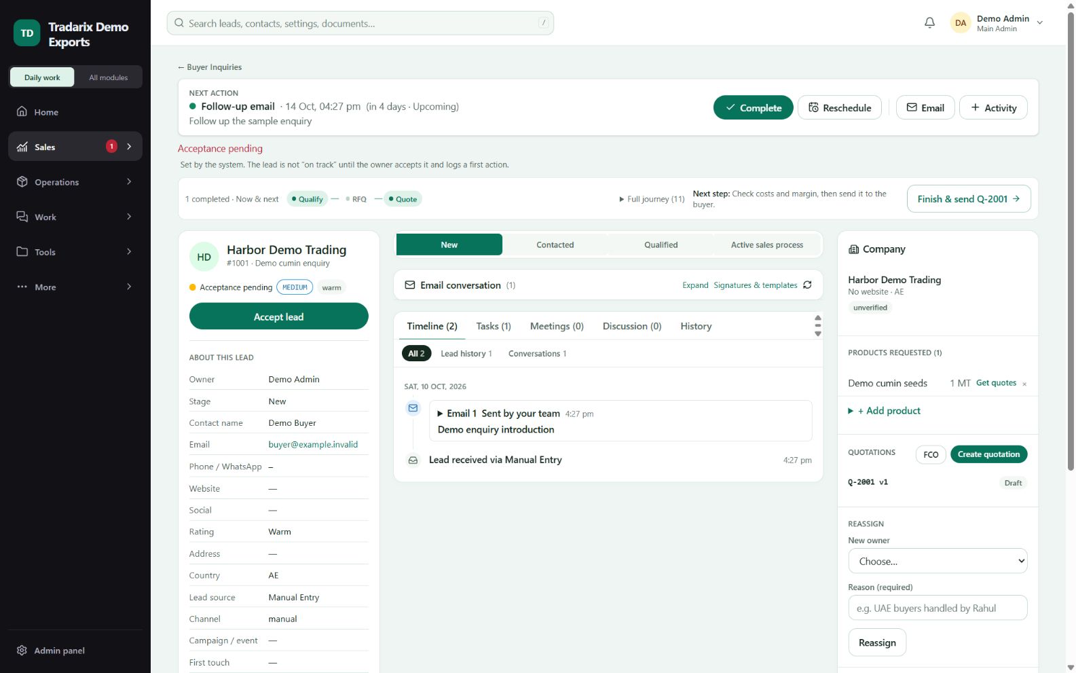1076x673 pixels.
Task: Click the Get quotes link
Action: point(996,383)
